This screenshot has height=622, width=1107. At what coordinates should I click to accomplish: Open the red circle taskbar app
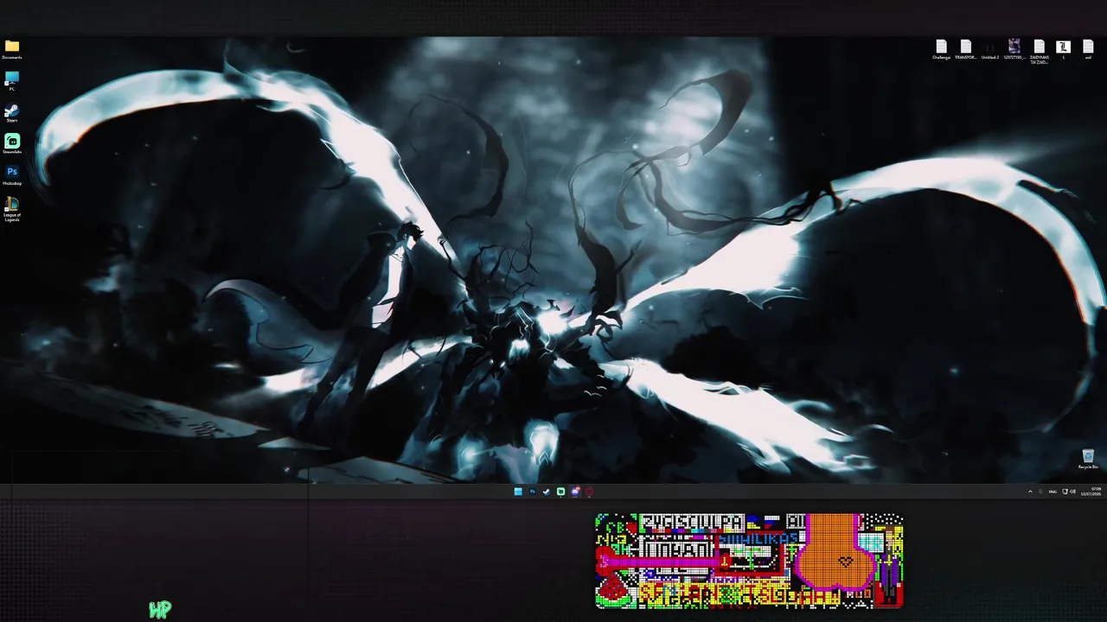589,492
